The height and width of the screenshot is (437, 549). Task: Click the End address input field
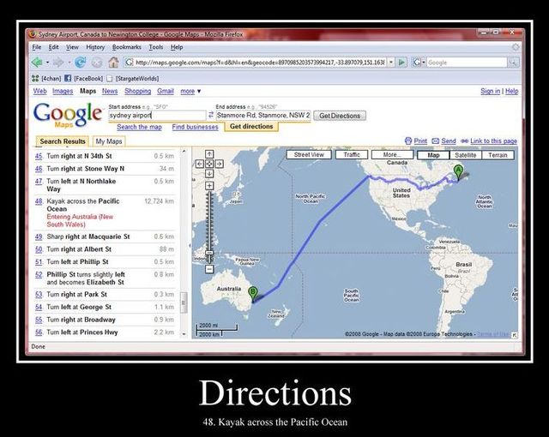263,116
